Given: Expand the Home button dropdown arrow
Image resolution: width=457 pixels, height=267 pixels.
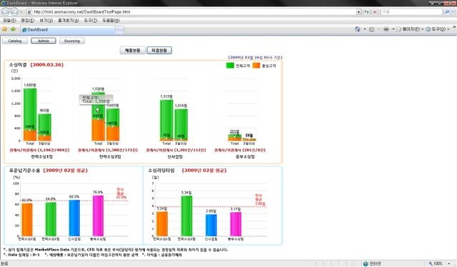Looking at the screenshot, I should (365, 29).
